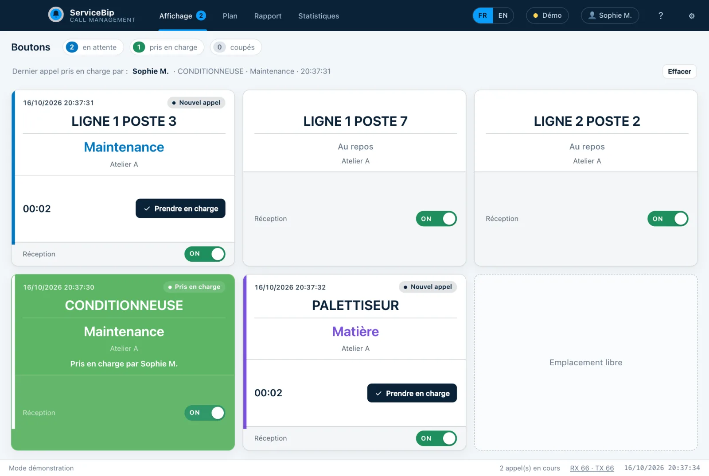Switch language to FR
Viewport: 709px width, 476px height.
(x=483, y=15)
